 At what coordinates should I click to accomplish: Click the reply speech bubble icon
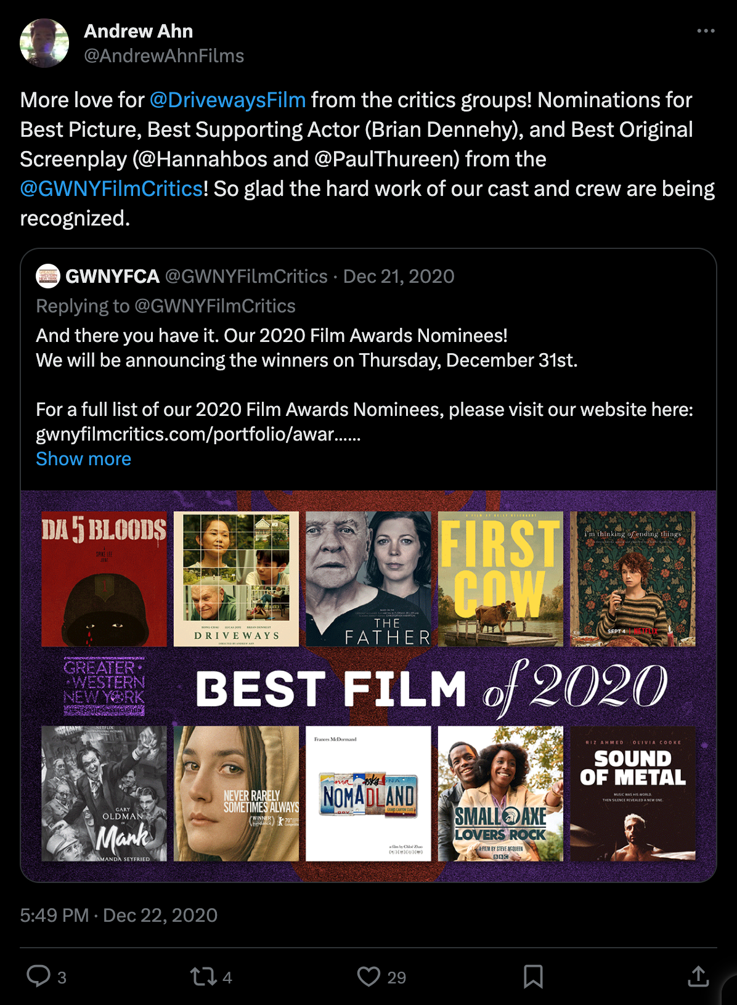[38, 976]
